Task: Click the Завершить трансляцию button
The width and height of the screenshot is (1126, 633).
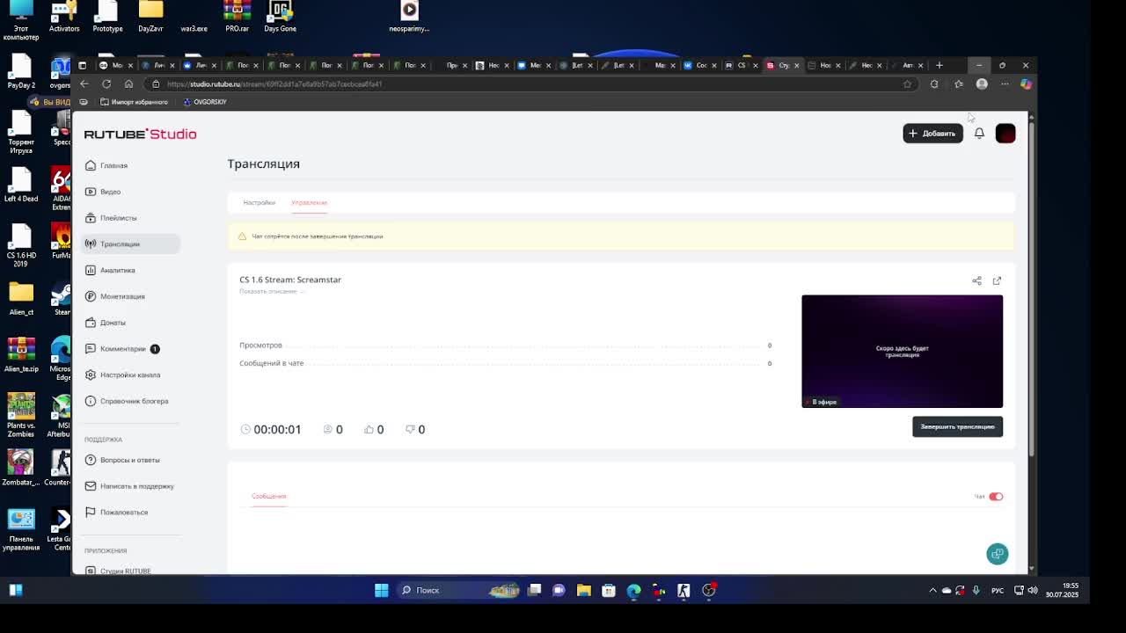Action: point(957,426)
